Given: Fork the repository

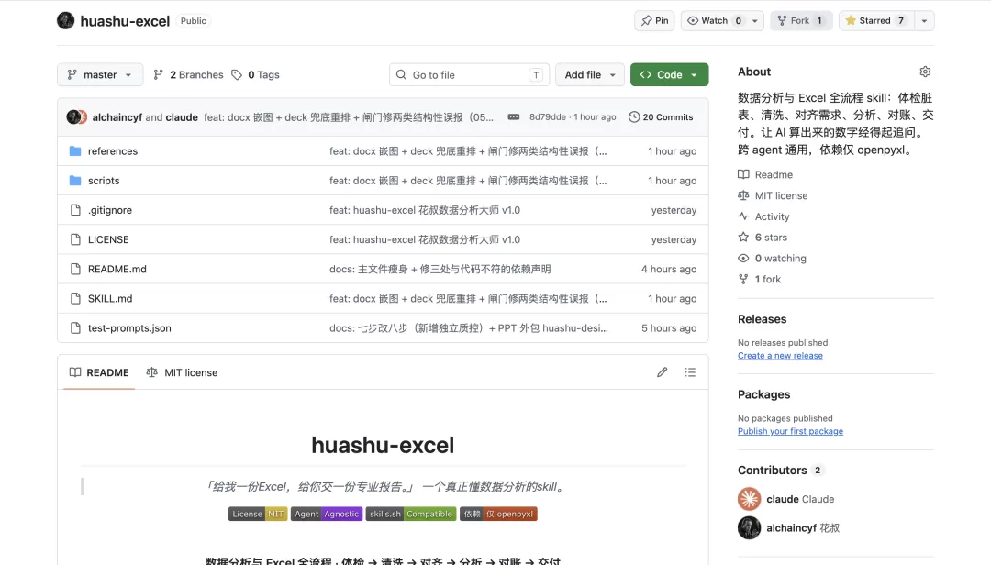Looking at the screenshot, I should 801,20.
